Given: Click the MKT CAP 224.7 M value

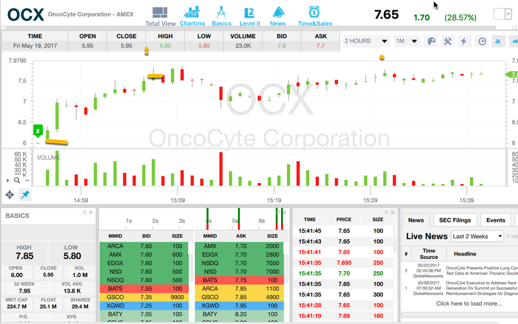Looking at the screenshot, I should click(17, 306).
